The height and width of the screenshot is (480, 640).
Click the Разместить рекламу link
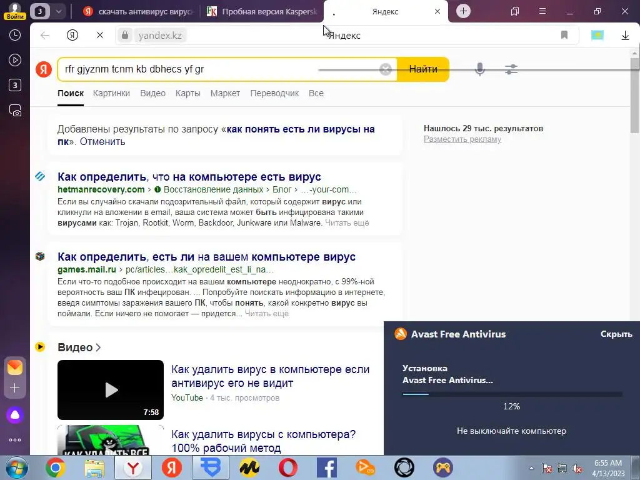click(x=462, y=139)
